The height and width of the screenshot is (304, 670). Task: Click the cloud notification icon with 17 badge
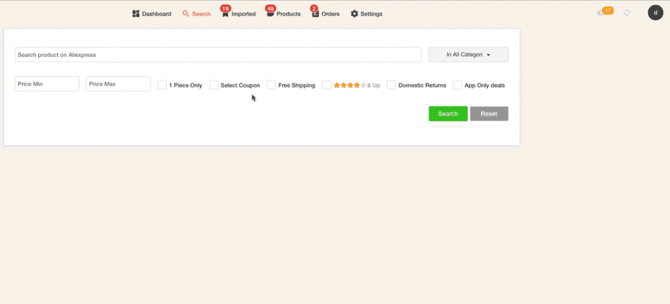click(601, 12)
